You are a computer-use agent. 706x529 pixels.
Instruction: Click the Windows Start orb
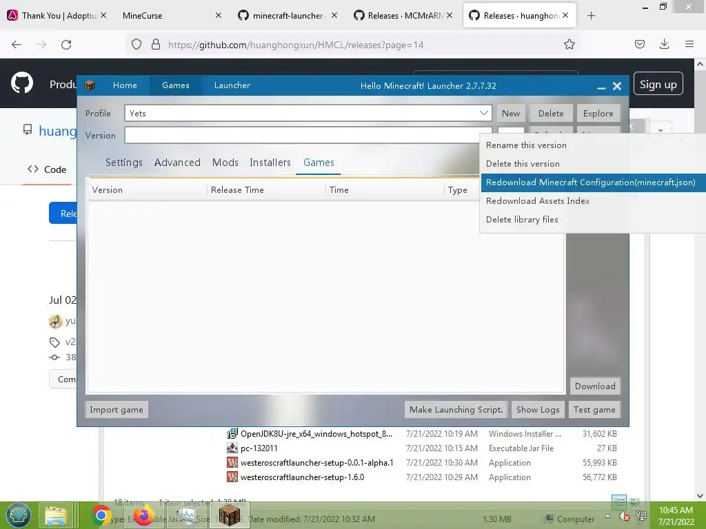click(x=19, y=515)
